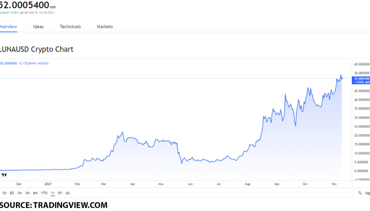Click the blue current price label on scale
This screenshot has width=370, height=211.
tap(360, 79)
